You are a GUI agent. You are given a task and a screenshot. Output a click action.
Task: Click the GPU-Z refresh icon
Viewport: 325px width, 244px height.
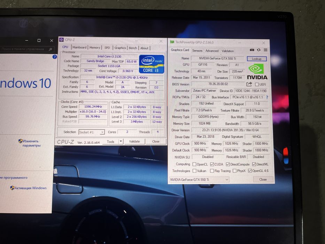tap(259, 50)
